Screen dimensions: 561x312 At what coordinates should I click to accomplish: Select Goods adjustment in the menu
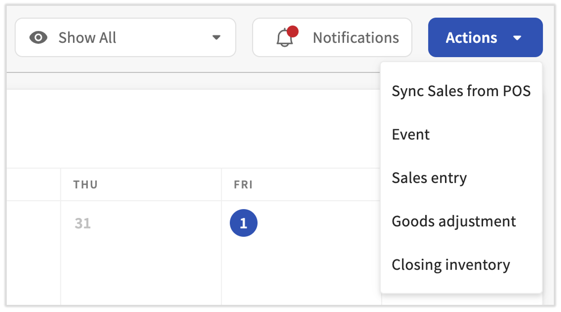coord(453,221)
